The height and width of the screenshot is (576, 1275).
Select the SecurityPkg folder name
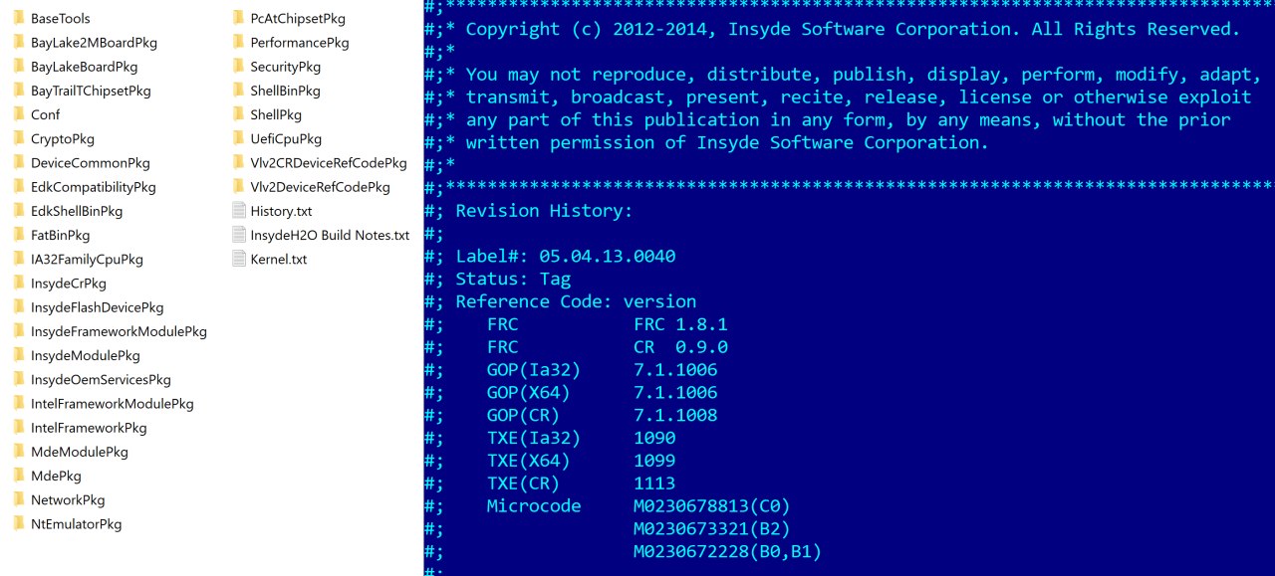(x=286, y=67)
